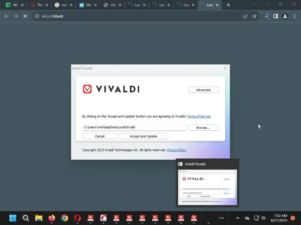The image size is (301, 225).
Task: Open notifications badge showing 2
Action: (293, 218)
